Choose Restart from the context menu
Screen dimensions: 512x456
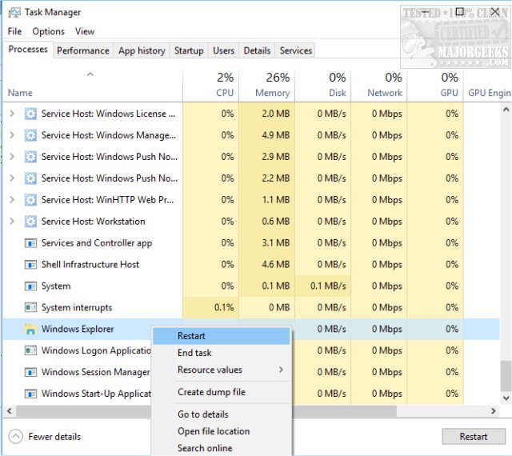click(191, 336)
